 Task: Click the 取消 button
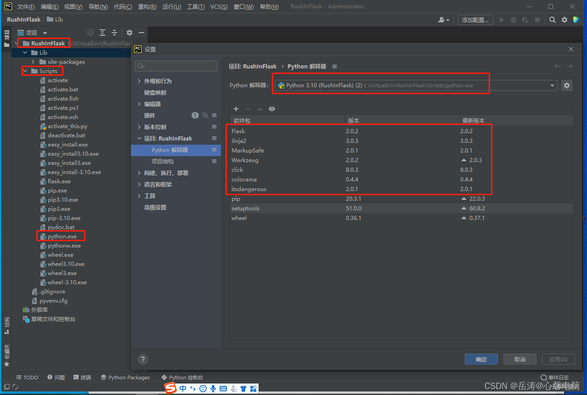(520, 359)
